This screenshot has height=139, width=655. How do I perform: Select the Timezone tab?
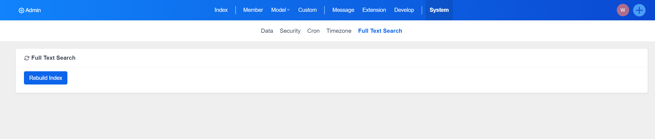(x=339, y=31)
